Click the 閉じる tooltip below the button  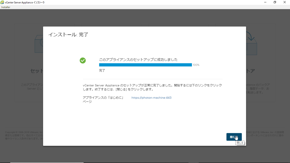point(240,143)
